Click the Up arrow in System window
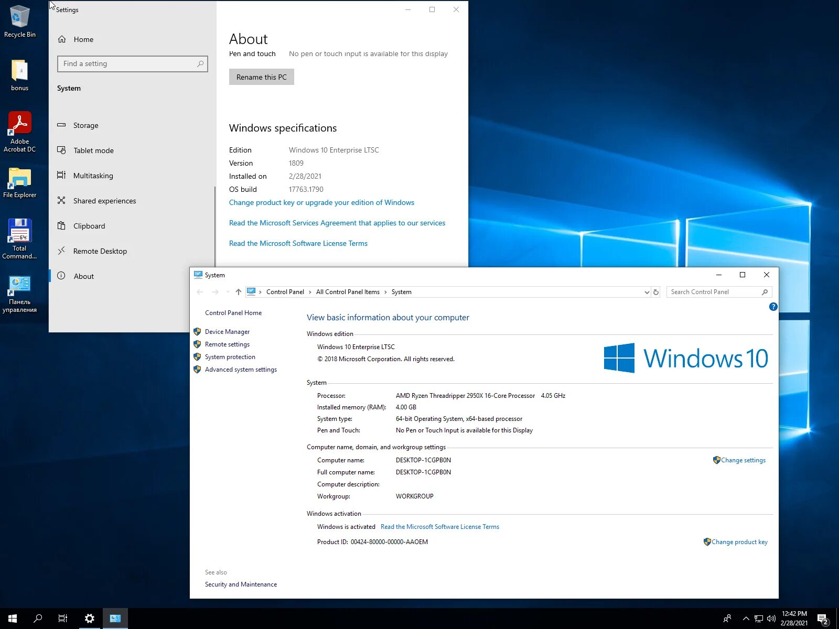839x629 pixels. pos(239,292)
